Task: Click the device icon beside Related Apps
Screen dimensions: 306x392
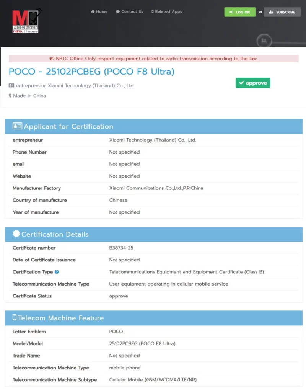Action: coord(153,11)
